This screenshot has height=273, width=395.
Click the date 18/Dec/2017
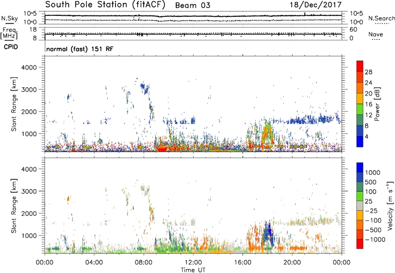pos(316,4)
